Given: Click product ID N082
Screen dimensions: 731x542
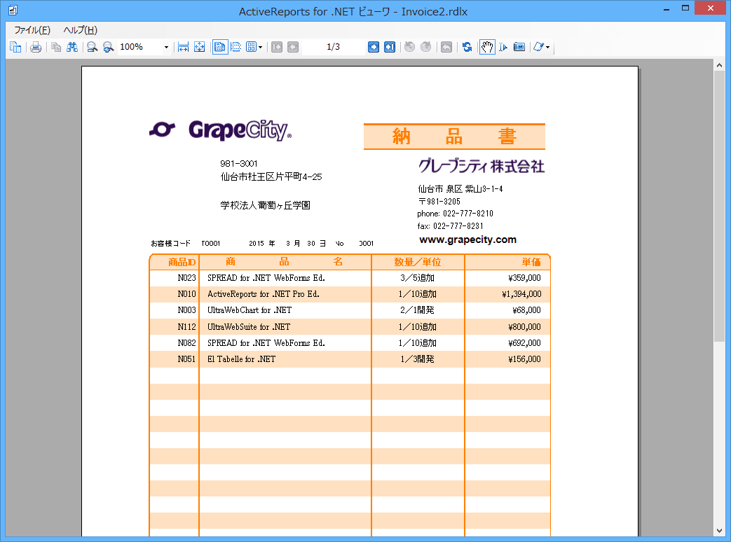Looking at the screenshot, I should (x=186, y=343).
